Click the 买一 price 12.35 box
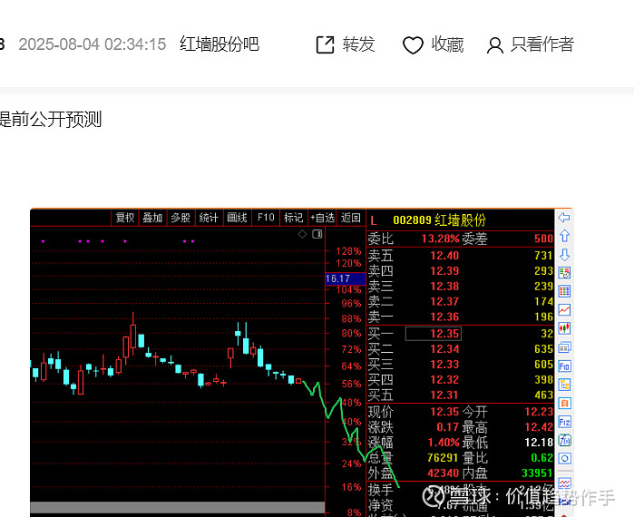Screen dimensions: 634x517 pyautogui.click(x=433, y=334)
